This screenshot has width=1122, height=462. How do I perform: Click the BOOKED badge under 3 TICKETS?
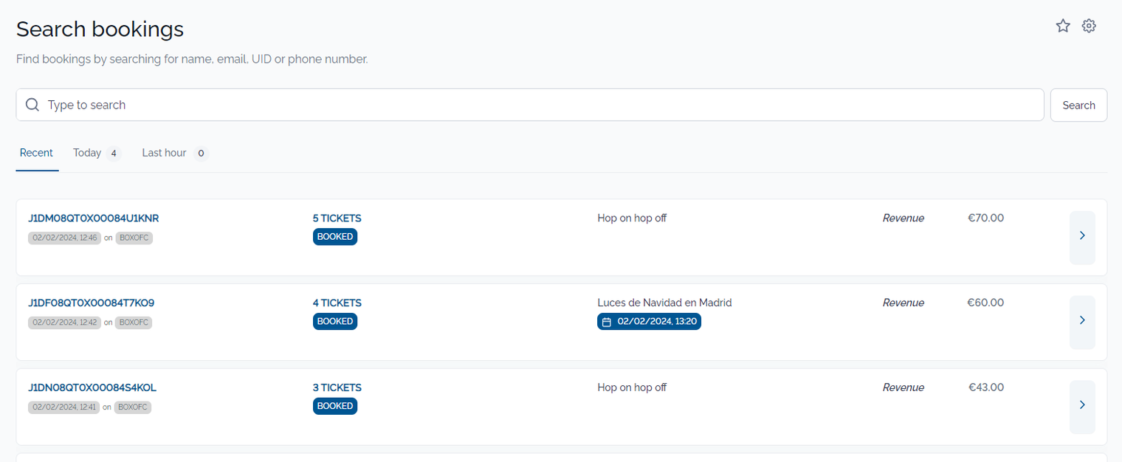pos(335,406)
